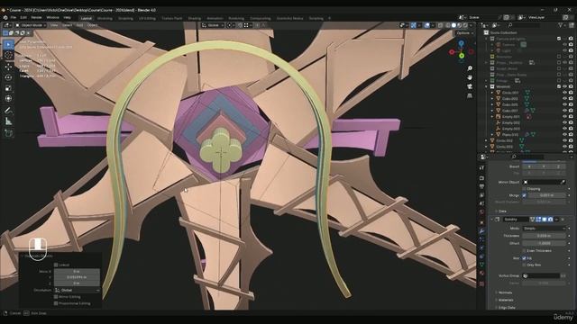The width and height of the screenshot is (577, 324).
Task: Expand the Edge Data subpanel
Action: click(x=507, y=308)
